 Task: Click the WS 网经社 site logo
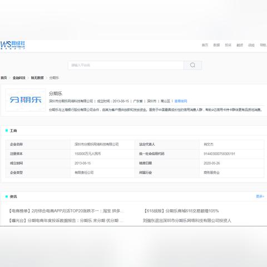click(x=13, y=45)
